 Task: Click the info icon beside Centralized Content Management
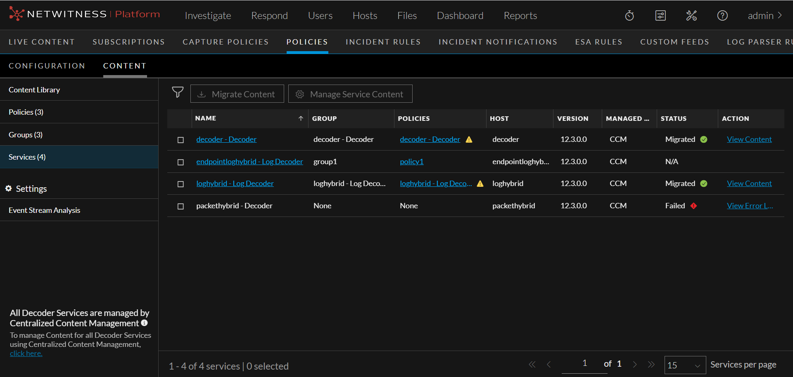pos(145,323)
